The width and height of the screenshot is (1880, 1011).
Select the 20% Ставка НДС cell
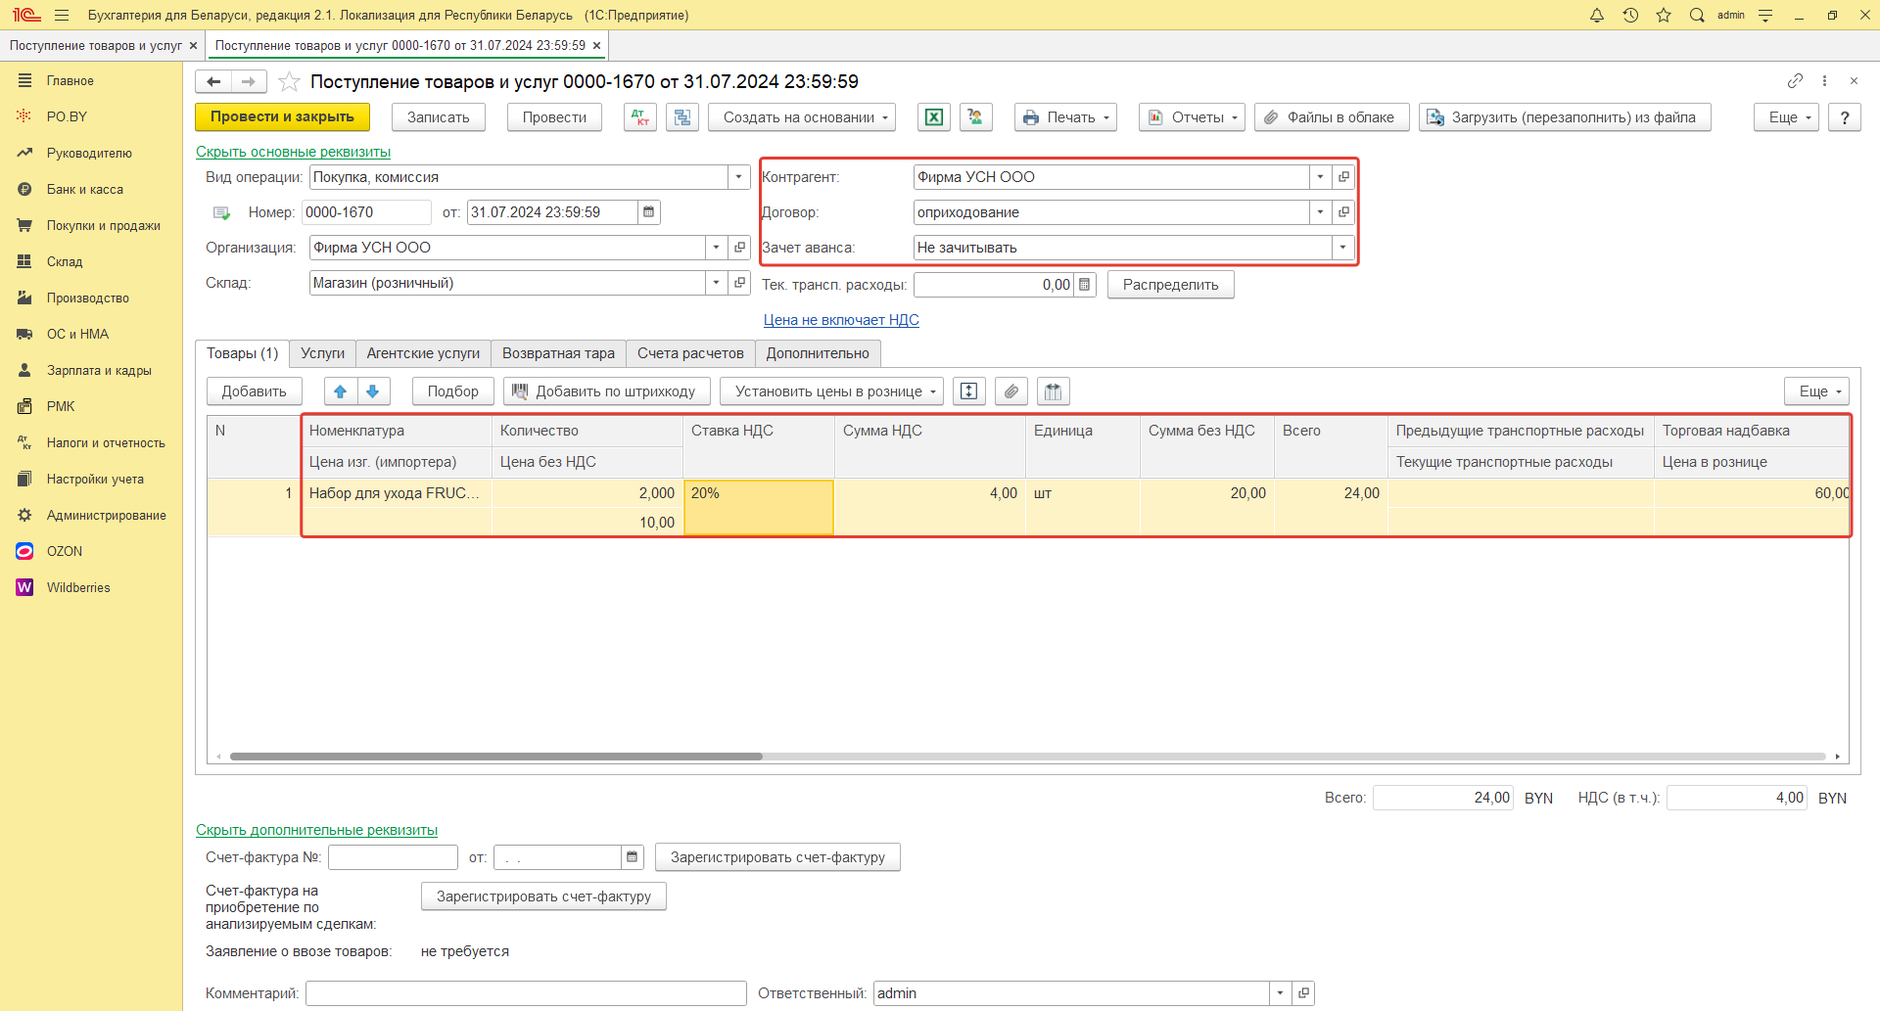pos(759,507)
